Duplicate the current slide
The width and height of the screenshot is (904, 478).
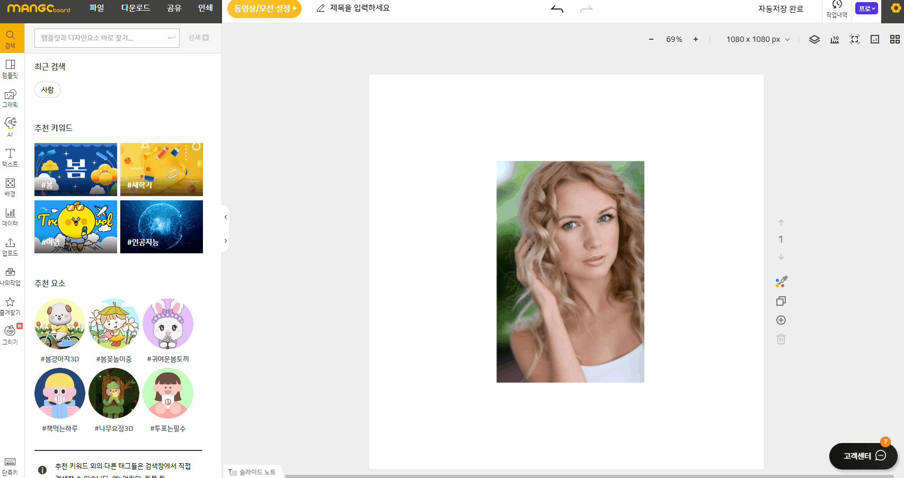click(x=781, y=301)
